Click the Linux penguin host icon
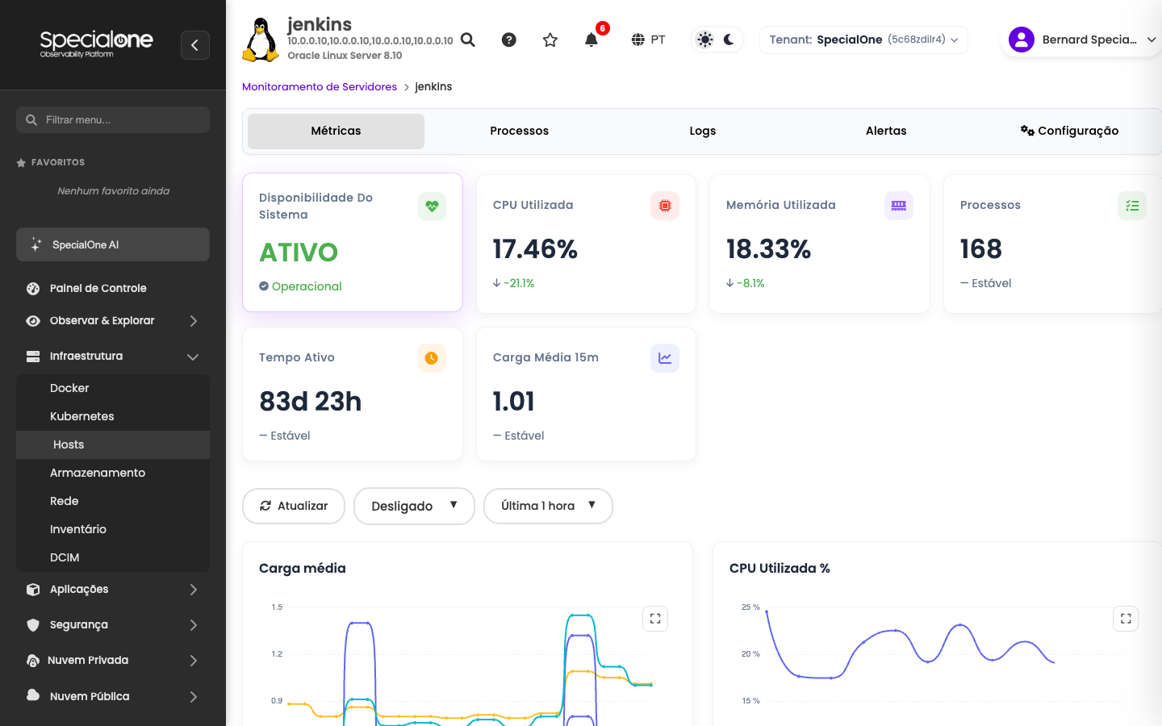The width and height of the screenshot is (1162, 726). point(261,40)
